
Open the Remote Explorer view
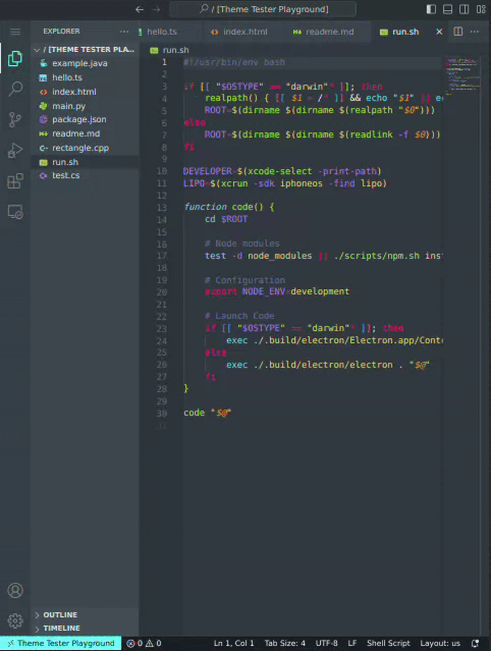click(15, 211)
